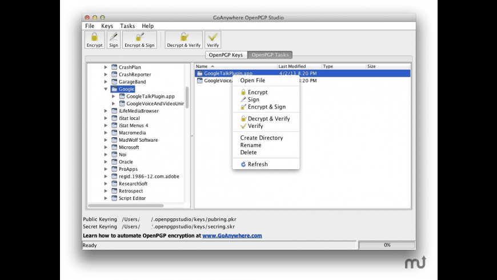This screenshot has width=497, height=280.
Task: Expand the Macromedia folder
Action: (x=106, y=133)
